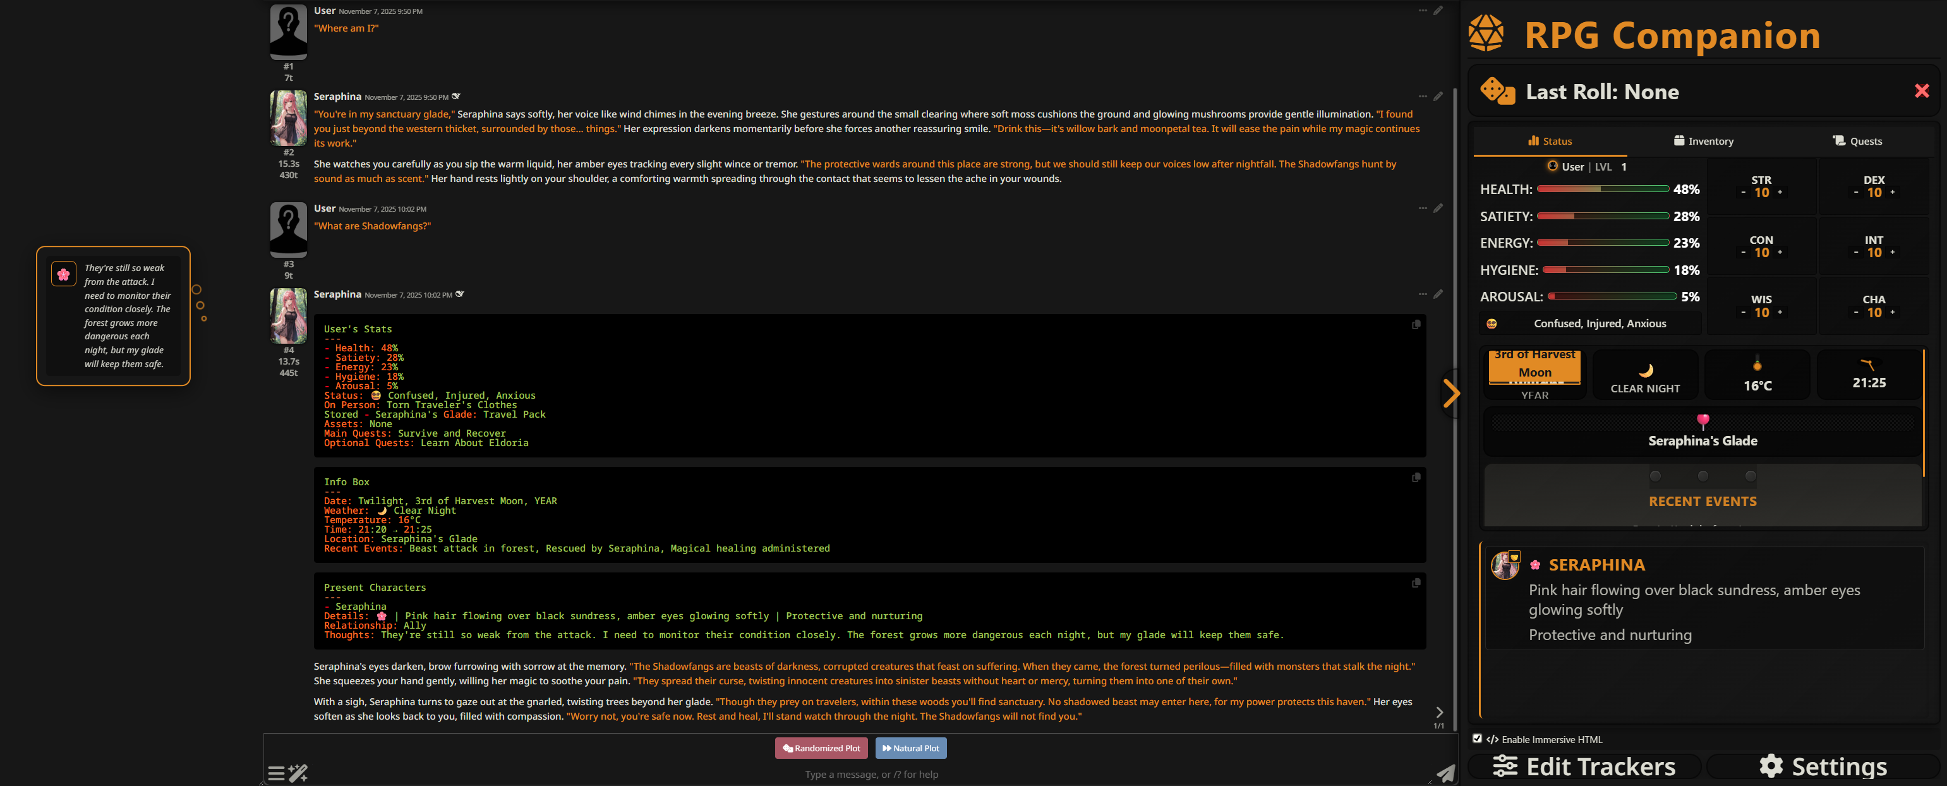Click the dice icon beside Last Roll

click(1497, 92)
